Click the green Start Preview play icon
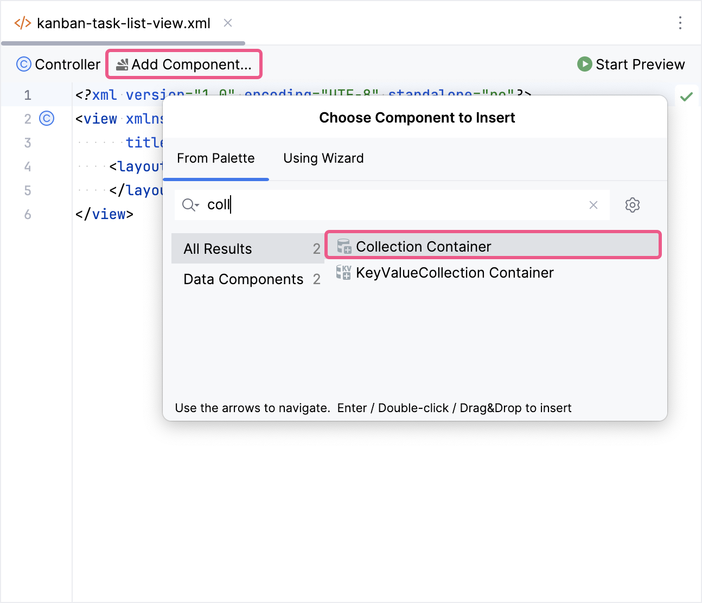 click(584, 64)
